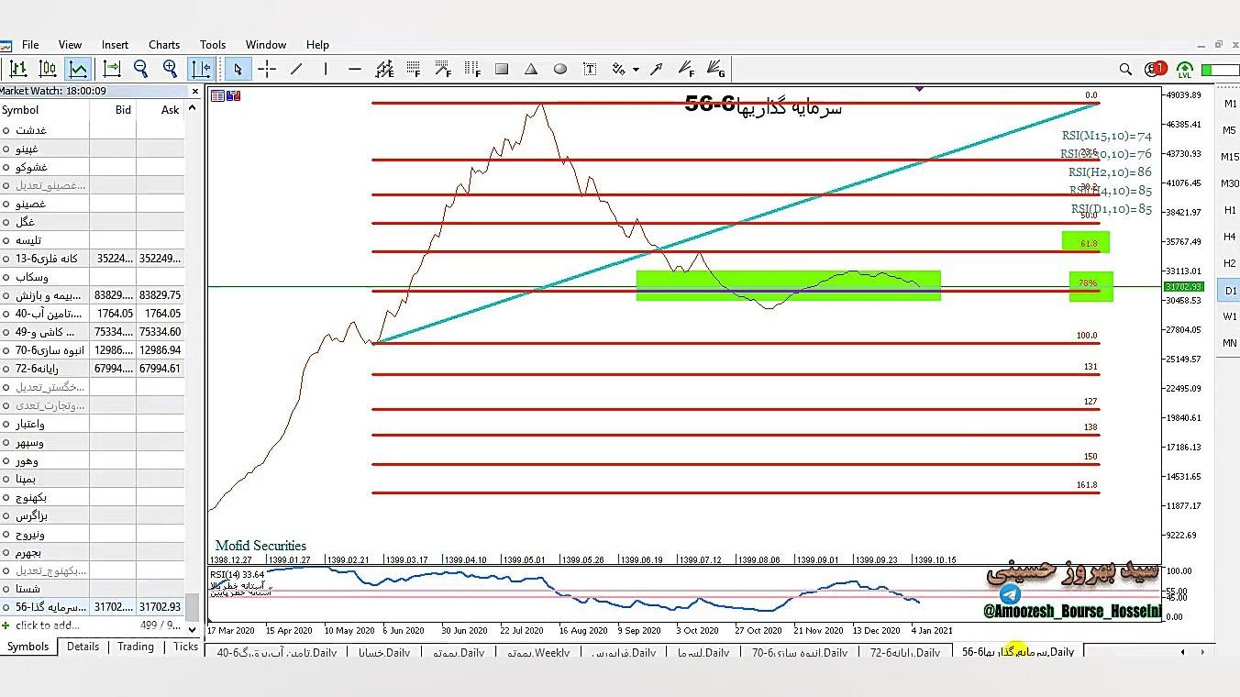Image resolution: width=1240 pixels, height=697 pixels.
Task: Switch chart to bar chart display
Action: pyautogui.click(x=18, y=69)
